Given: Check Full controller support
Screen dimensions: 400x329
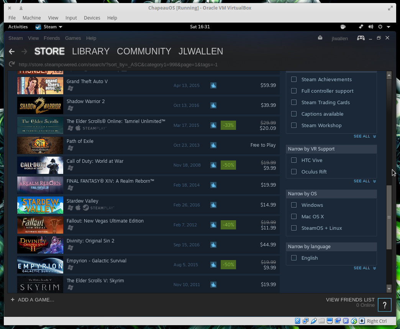Looking at the screenshot, I should tap(294, 91).
